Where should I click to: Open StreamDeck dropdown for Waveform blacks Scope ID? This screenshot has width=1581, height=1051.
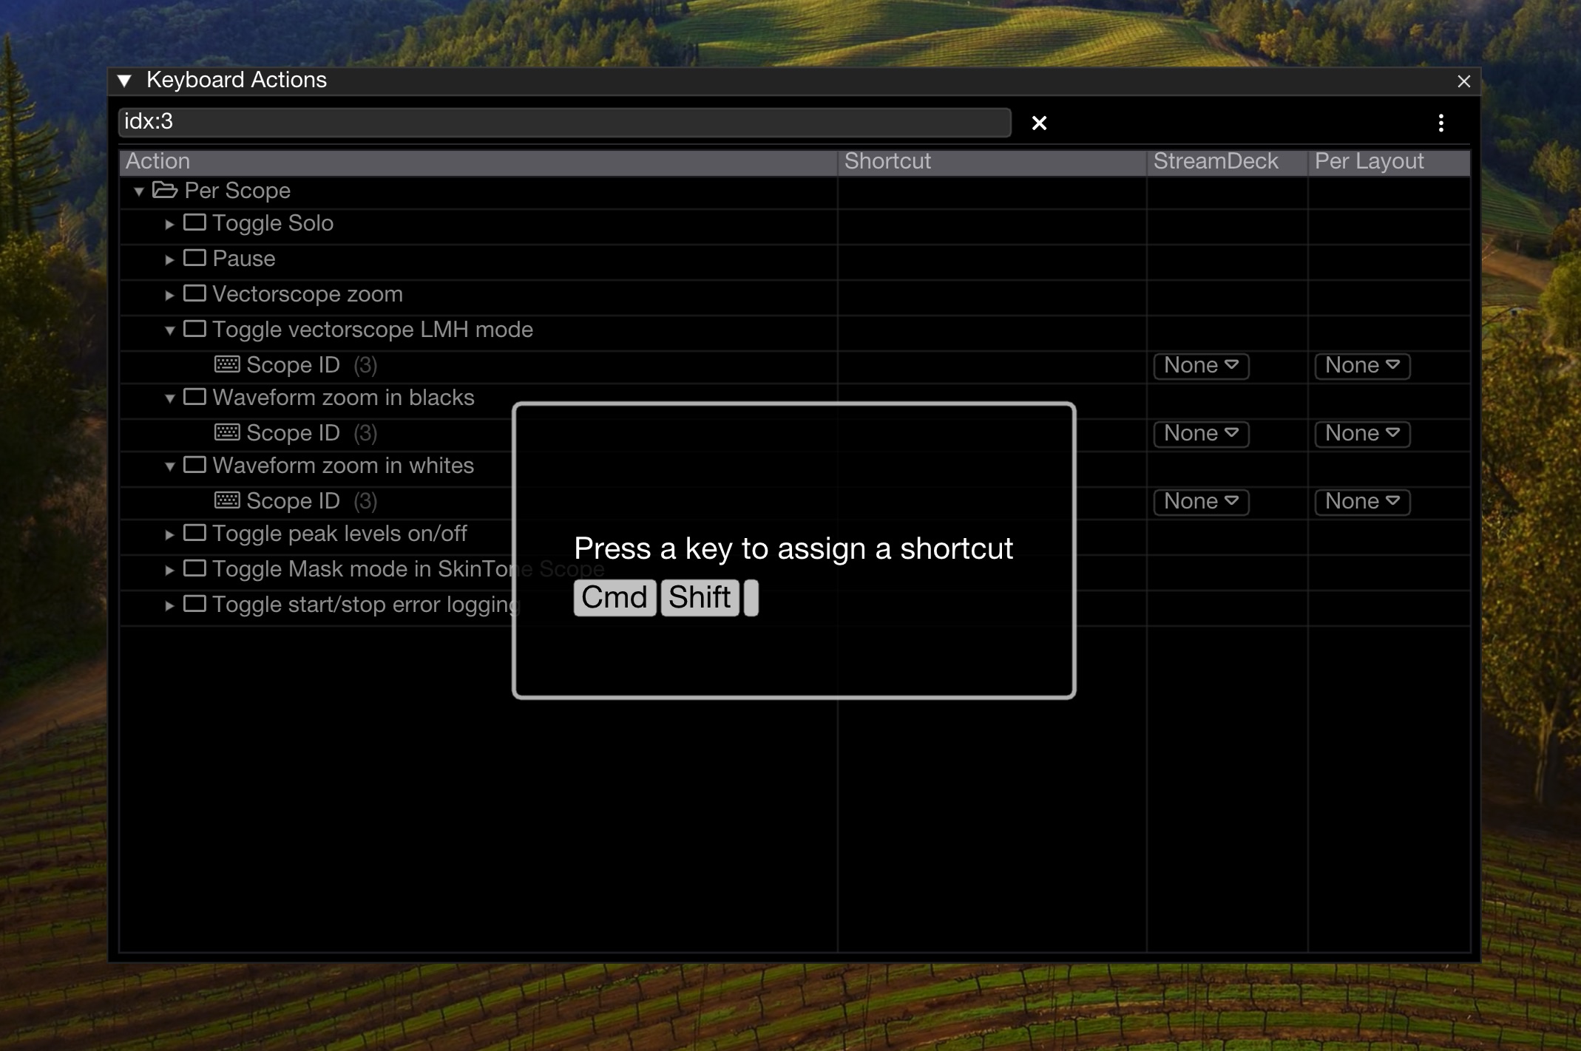(1200, 434)
